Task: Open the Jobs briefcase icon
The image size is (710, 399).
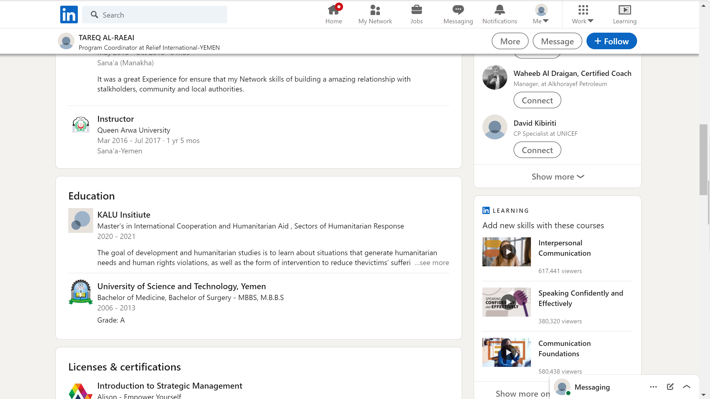Action: 416,10
